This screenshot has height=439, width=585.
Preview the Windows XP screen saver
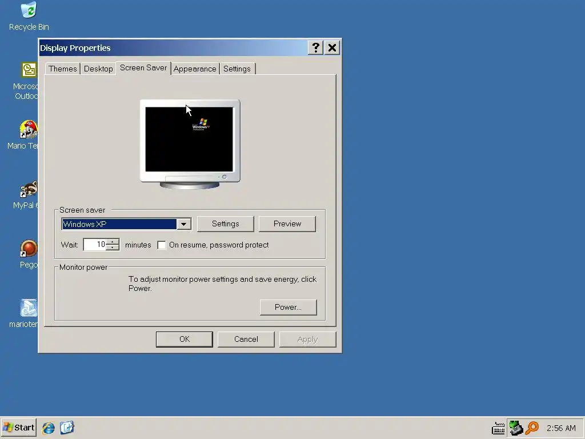tap(287, 224)
